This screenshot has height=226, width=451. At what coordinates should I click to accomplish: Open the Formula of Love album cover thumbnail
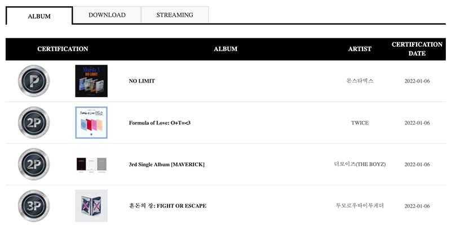[91, 123]
